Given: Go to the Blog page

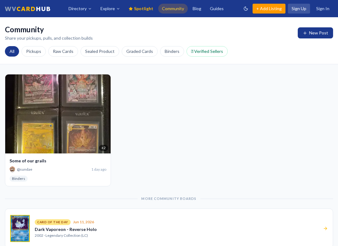Looking at the screenshot, I should tap(197, 9).
